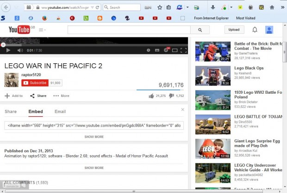The image size is (287, 193).
Task: Click the YouTube magnifier search button
Action: (x=200, y=30)
